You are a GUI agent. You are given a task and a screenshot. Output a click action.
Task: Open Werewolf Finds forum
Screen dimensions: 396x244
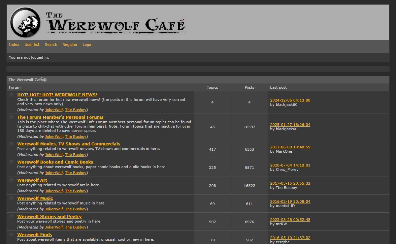point(35,235)
